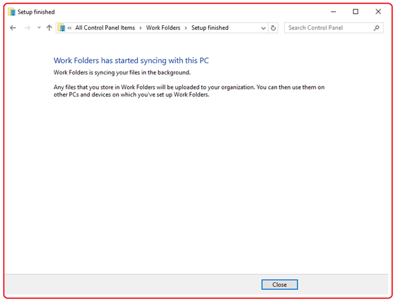Open the recent locations dropdown chevron
395x301 pixels.
point(39,28)
